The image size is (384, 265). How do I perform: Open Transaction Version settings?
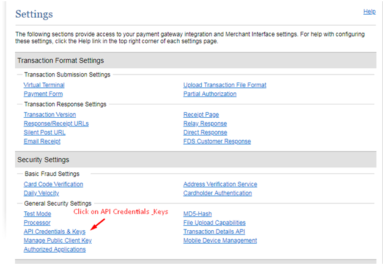(x=50, y=115)
